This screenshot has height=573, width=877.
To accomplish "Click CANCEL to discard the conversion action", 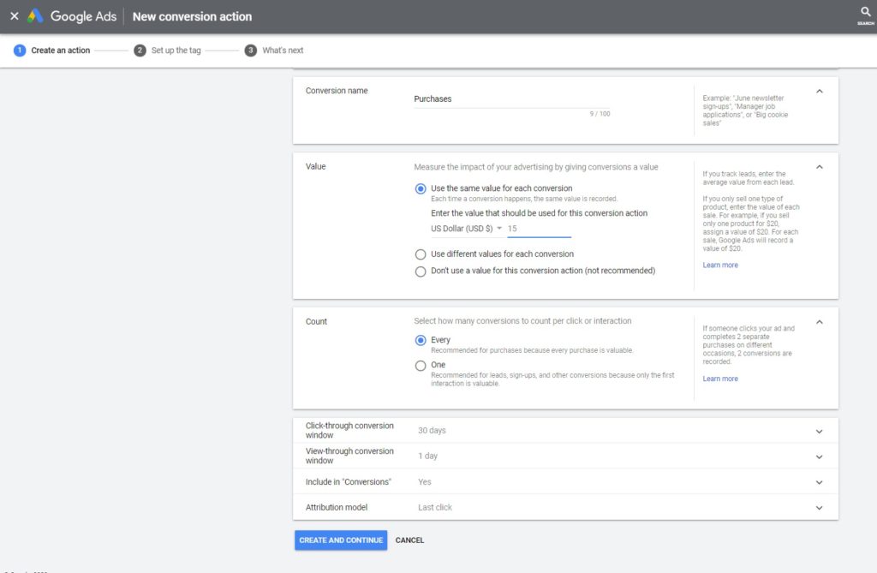I will pos(409,540).
